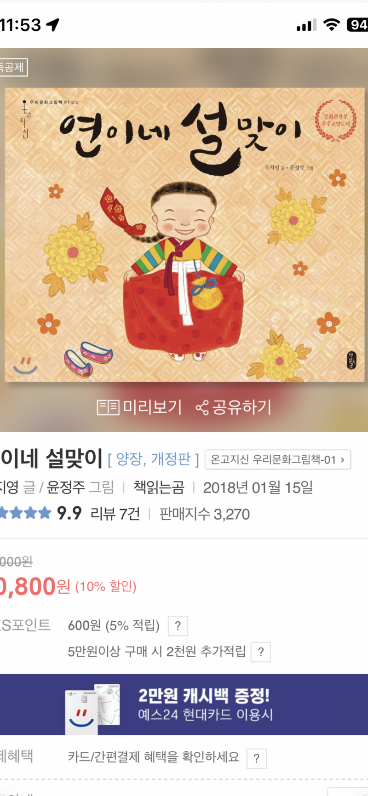Tap question mark beside 카드/간편결제 혜택
Screen dimensions: 368x796
(257, 758)
